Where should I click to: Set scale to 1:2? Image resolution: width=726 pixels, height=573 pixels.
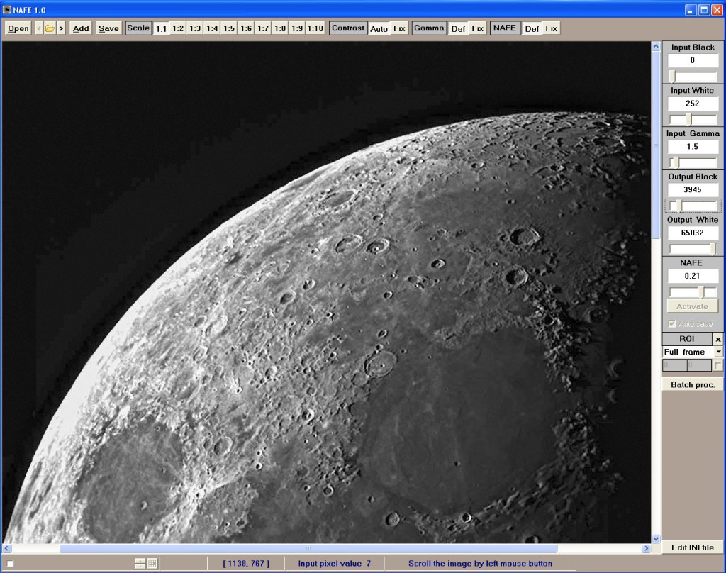(178, 28)
